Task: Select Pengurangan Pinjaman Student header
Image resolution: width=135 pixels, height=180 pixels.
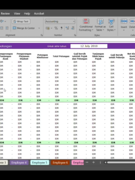Action: [24, 56]
